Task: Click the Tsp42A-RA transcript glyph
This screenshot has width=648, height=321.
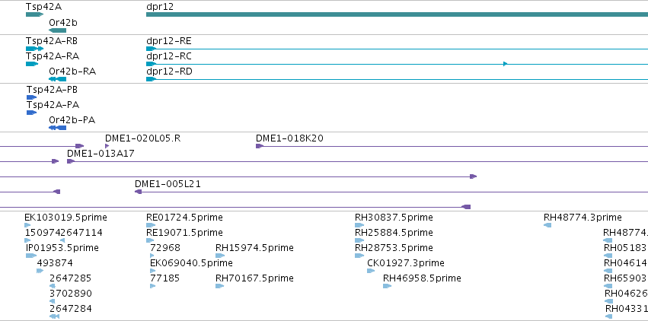Action: 32,64
